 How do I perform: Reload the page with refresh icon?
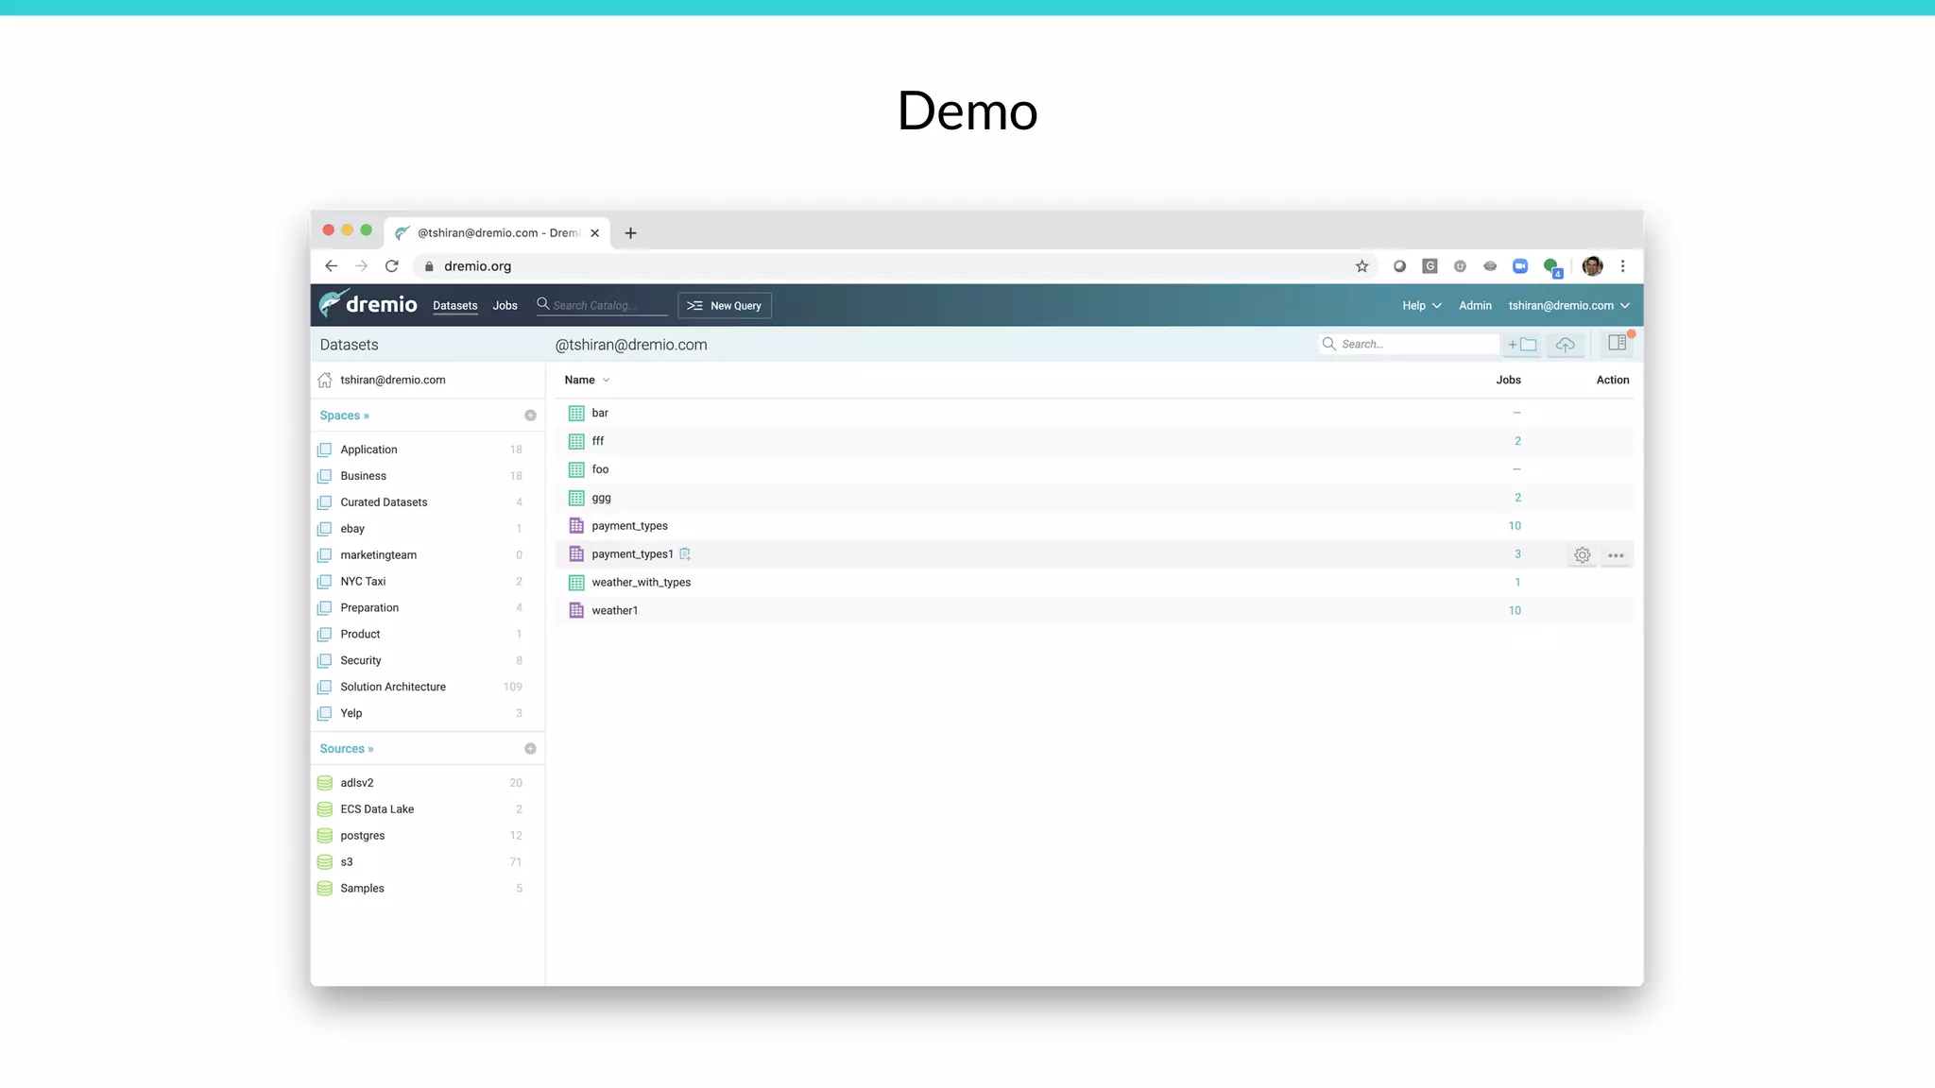[x=391, y=266]
